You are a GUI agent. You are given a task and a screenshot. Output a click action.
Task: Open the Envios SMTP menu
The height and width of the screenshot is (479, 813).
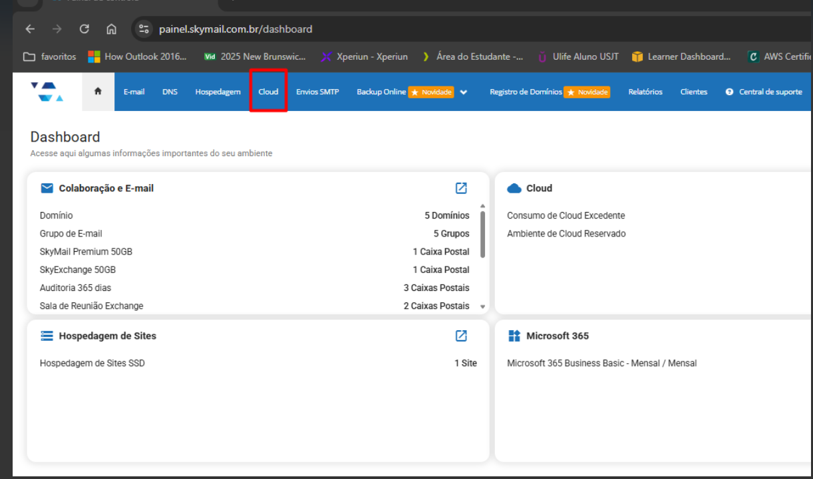point(317,92)
